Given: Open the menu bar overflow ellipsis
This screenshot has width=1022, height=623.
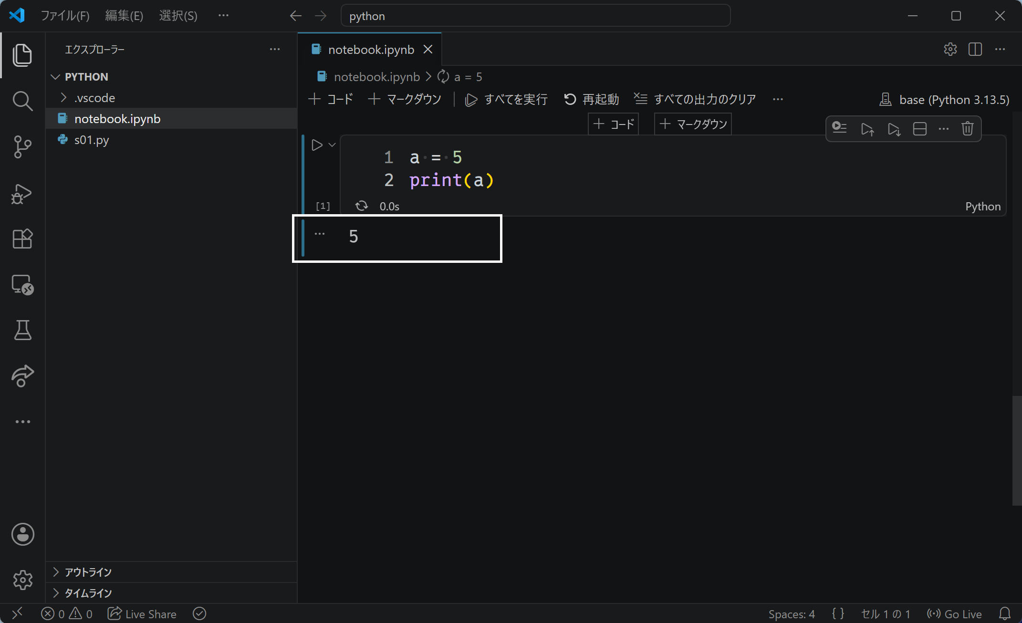Looking at the screenshot, I should pos(223,16).
